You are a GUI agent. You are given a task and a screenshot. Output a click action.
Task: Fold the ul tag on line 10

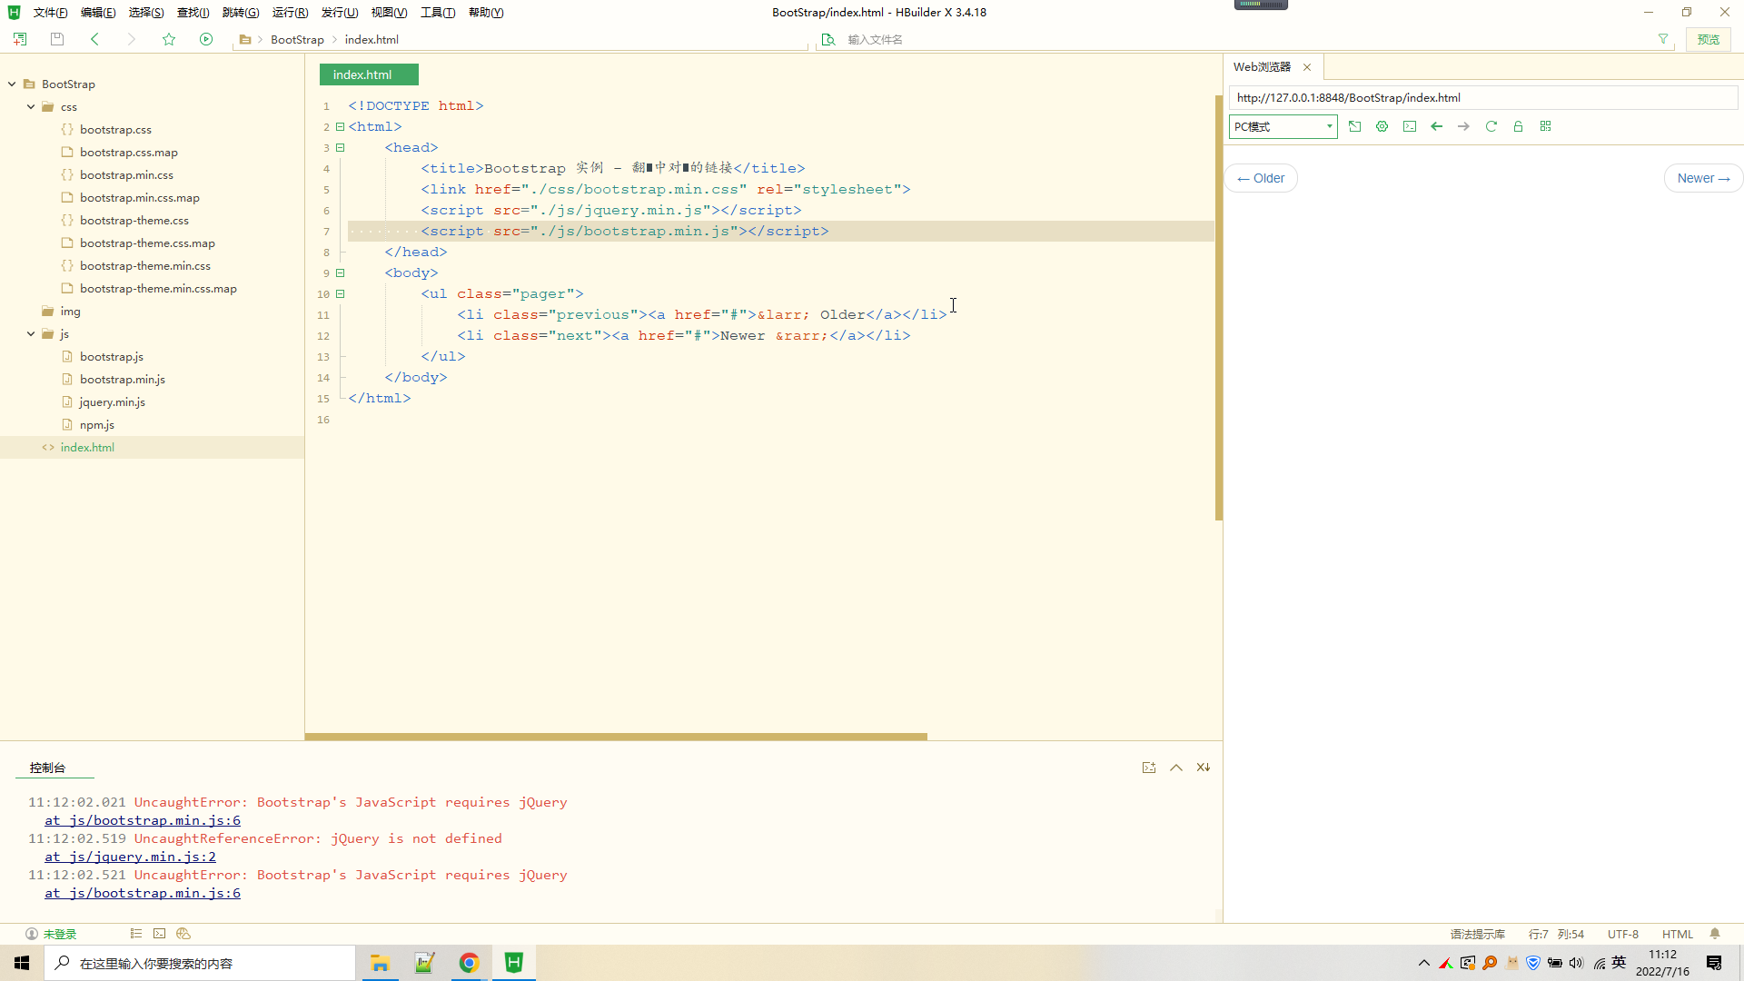[x=341, y=293]
